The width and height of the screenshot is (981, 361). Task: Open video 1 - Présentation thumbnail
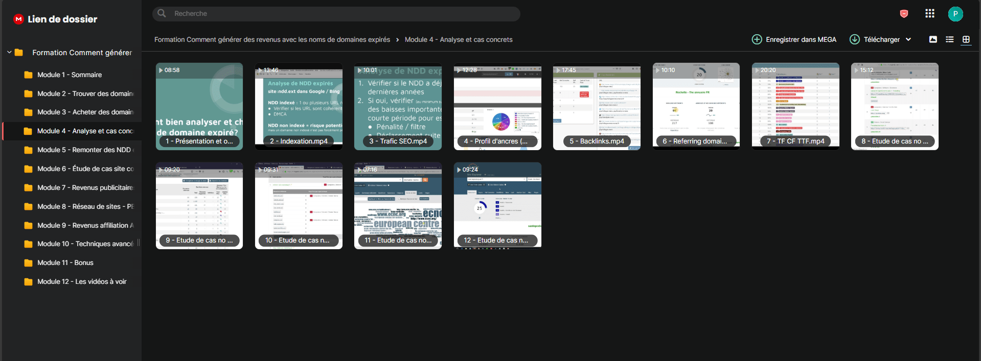pyautogui.click(x=199, y=106)
